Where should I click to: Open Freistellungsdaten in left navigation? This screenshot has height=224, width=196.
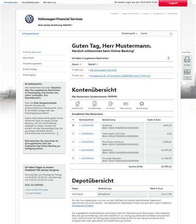[x=32, y=64]
